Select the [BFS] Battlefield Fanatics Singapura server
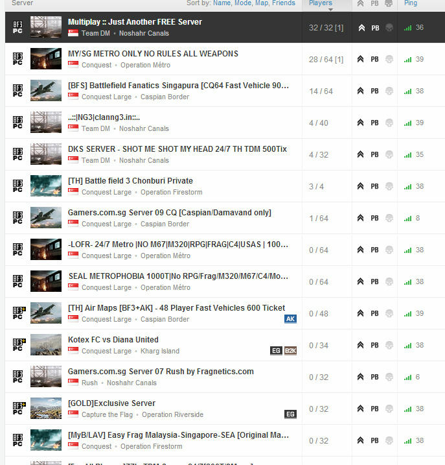The width and height of the screenshot is (445, 465). coord(225,91)
